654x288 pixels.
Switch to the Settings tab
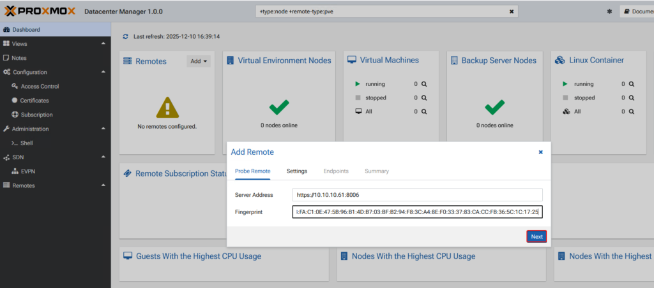click(x=296, y=171)
